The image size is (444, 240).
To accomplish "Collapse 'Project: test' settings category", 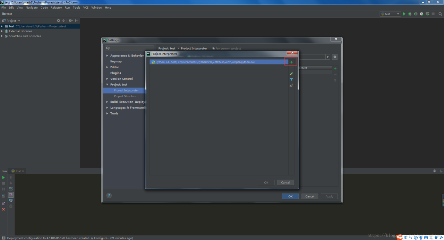I will 107,85.
